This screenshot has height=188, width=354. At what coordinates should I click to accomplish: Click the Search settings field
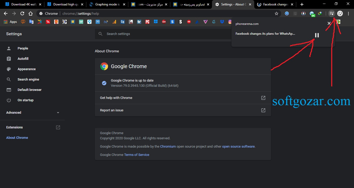click(163, 34)
